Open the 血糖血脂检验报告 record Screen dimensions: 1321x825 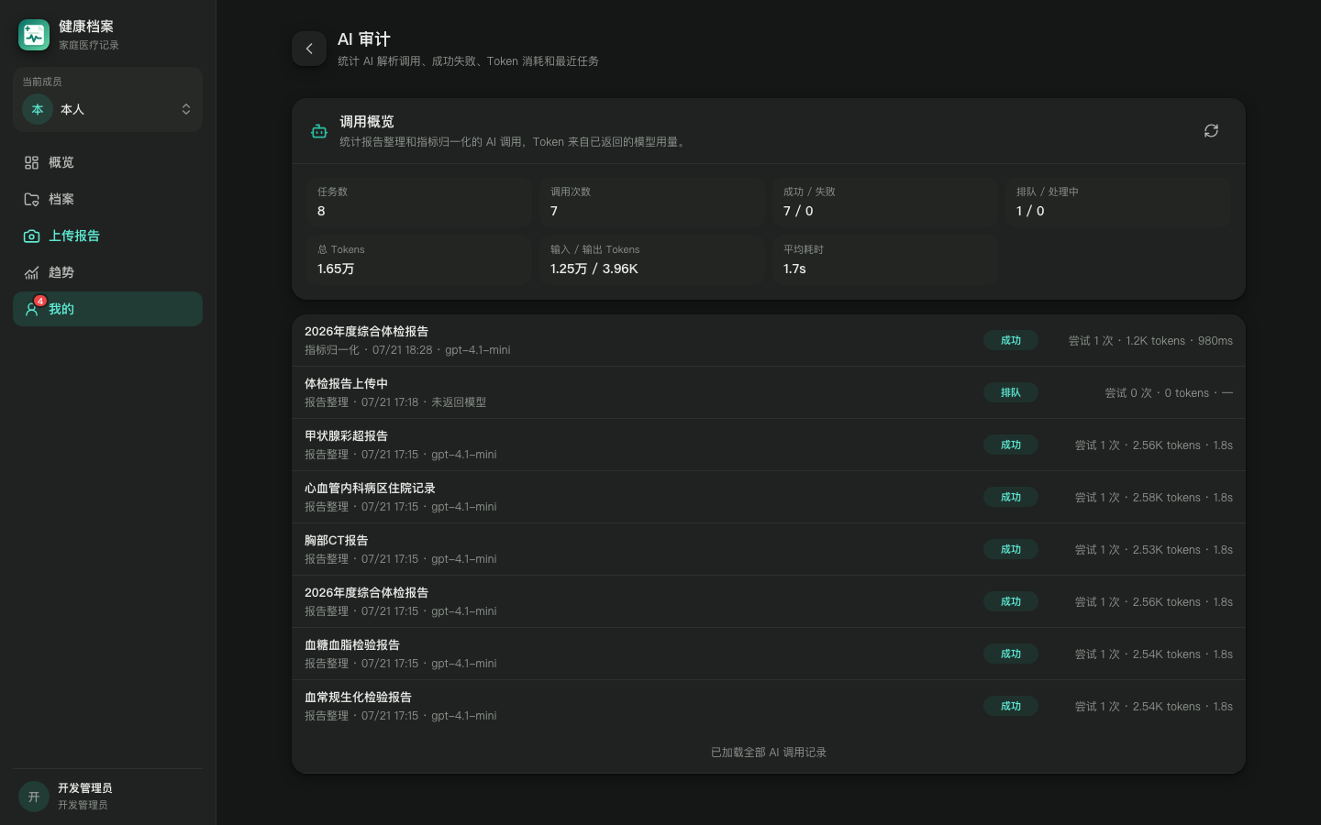[x=769, y=654]
